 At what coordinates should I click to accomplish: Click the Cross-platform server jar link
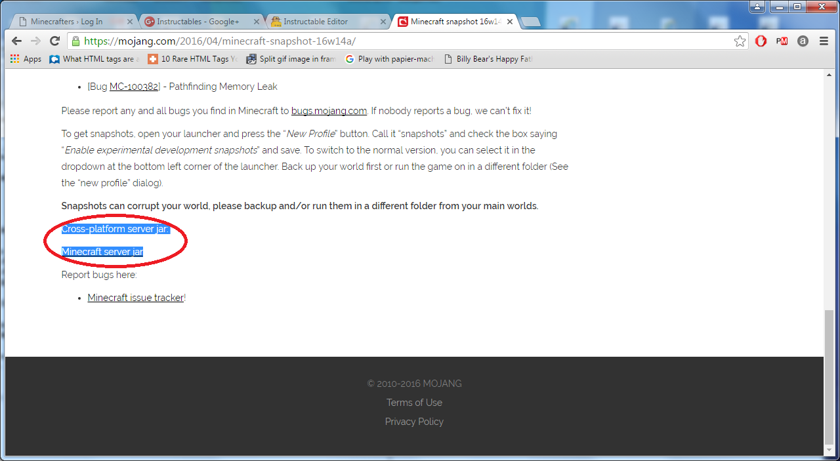pyautogui.click(x=115, y=229)
